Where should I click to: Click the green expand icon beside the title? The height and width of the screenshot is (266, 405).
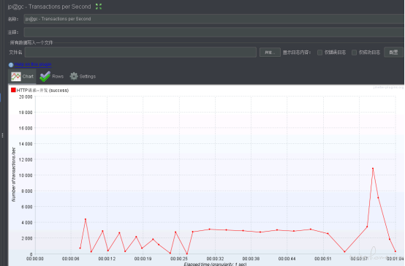(99, 7)
